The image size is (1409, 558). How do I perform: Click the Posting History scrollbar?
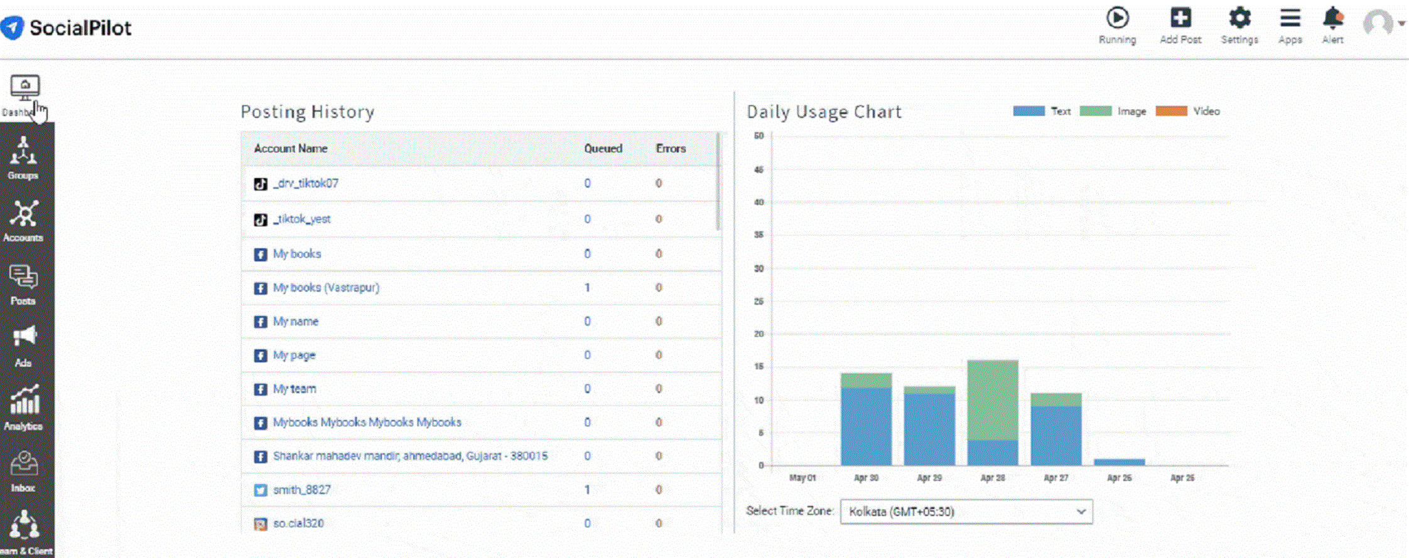[718, 182]
